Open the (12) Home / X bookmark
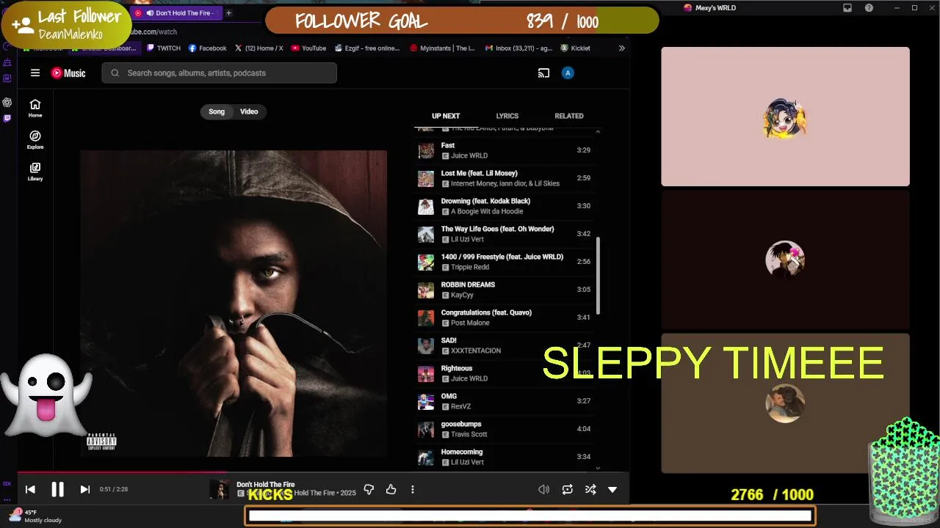This screenshot has width=940, height=528. point(258,48)
